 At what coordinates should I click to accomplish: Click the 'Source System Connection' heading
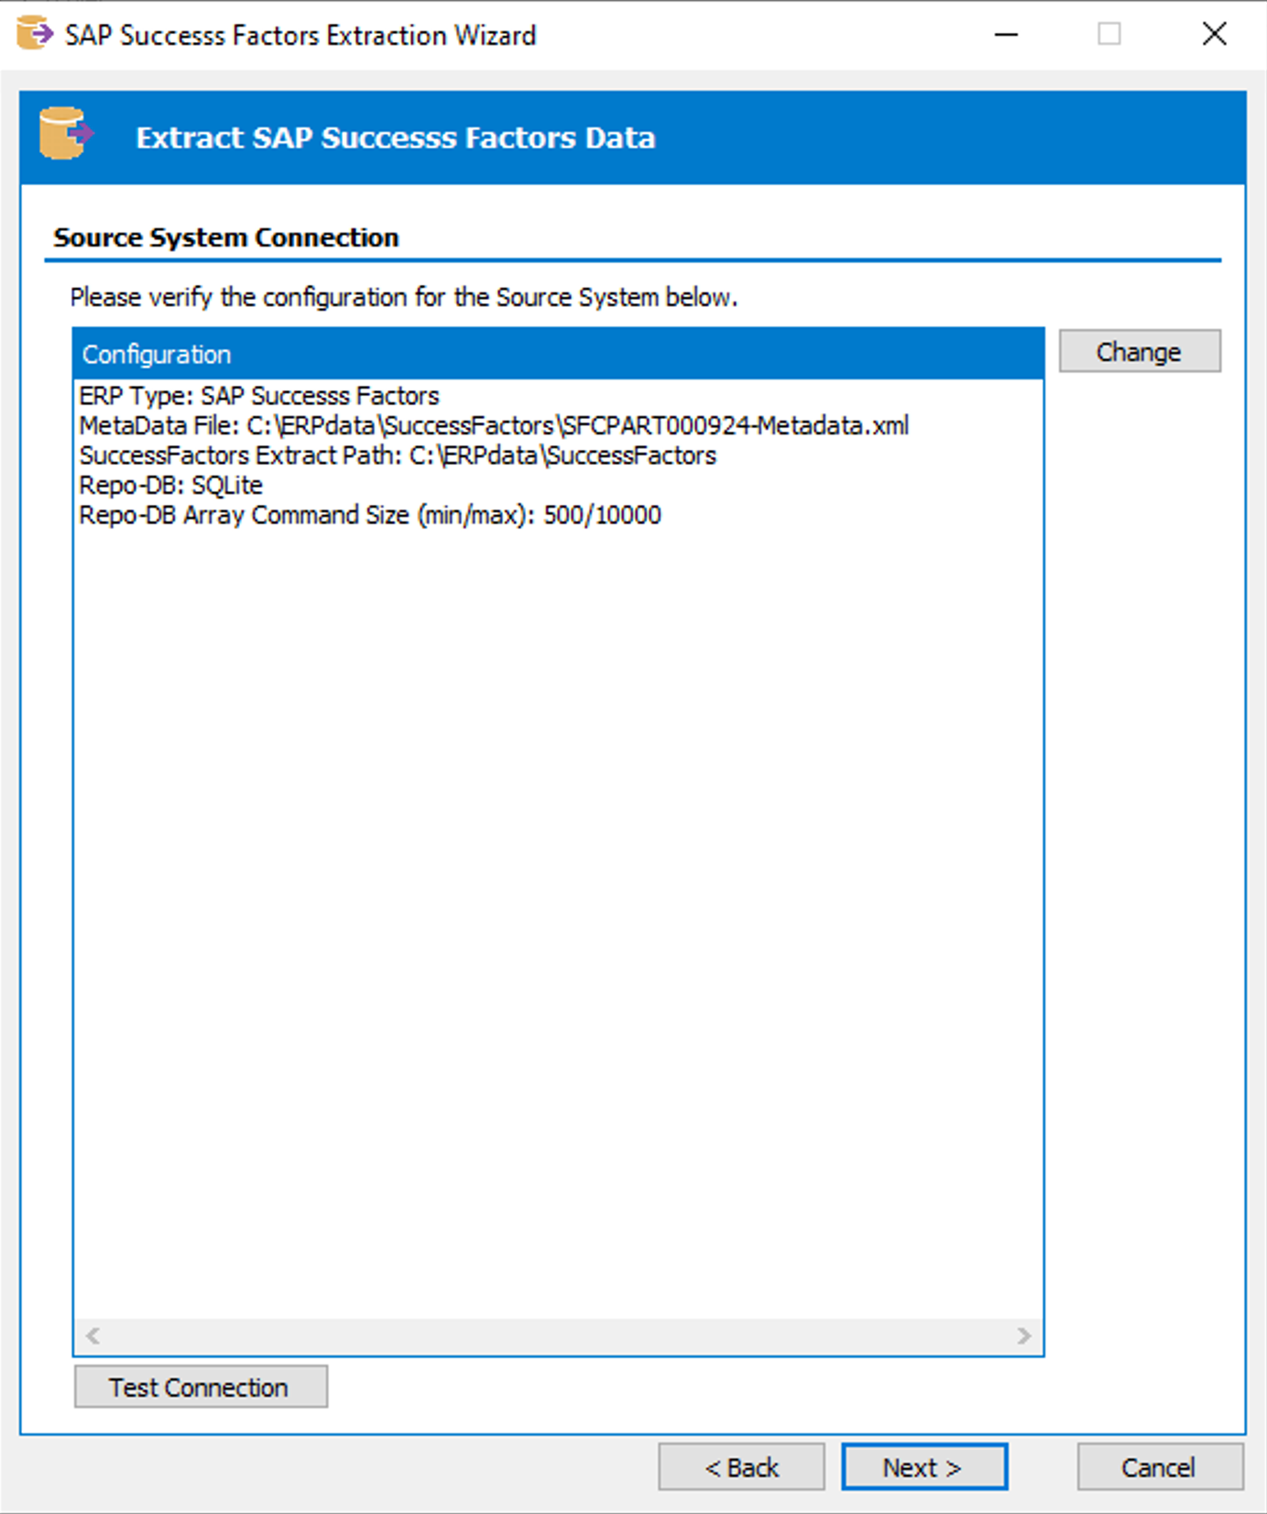tap(226, 237)
